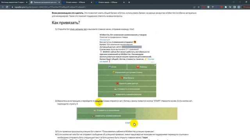Image resolution: width=250 pixels, height=140 pixels.
Task: Reload the current page
Action: coord(7,7)
